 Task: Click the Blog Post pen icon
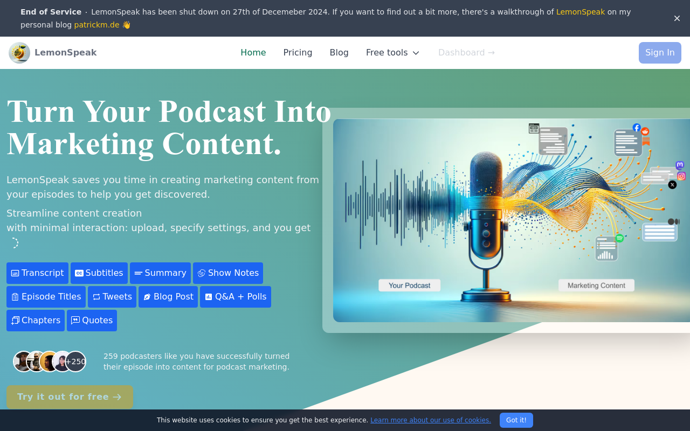147,297
